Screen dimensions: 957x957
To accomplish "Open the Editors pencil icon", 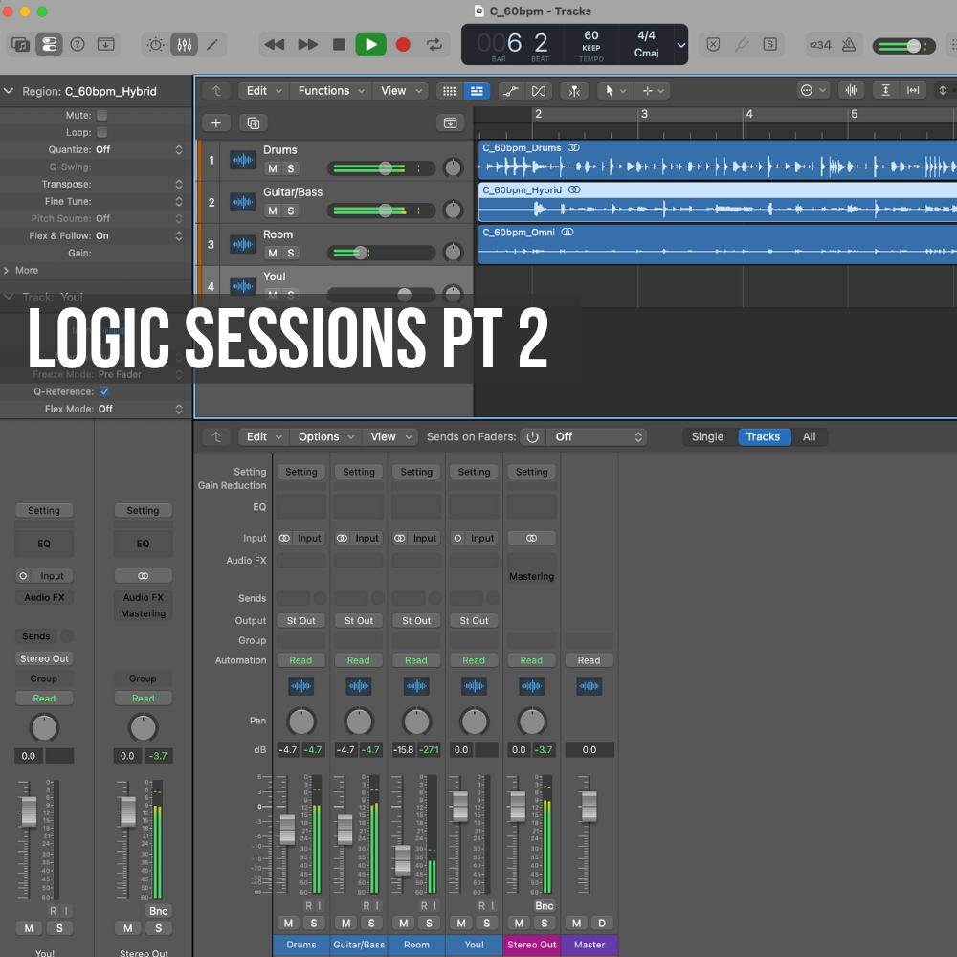I will tap(212, 45).
